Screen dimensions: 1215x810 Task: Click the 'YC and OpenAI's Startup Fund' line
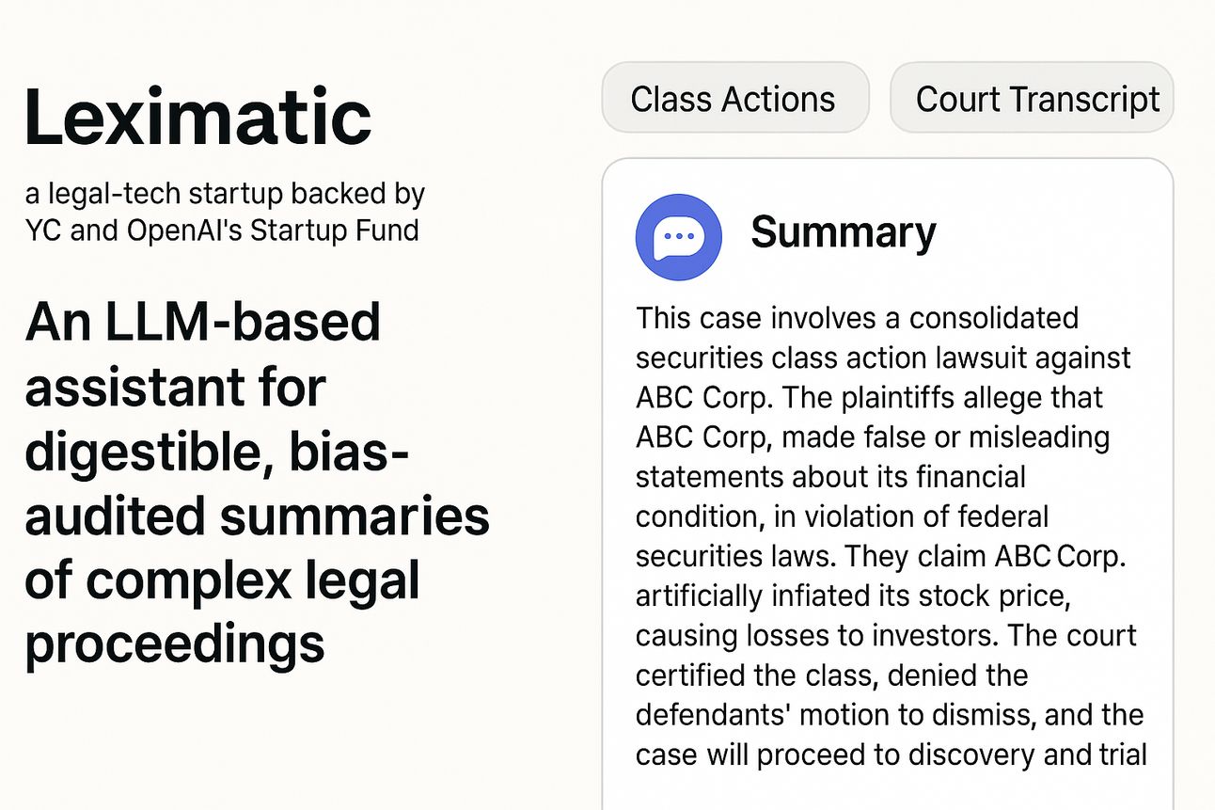(222, 230)
